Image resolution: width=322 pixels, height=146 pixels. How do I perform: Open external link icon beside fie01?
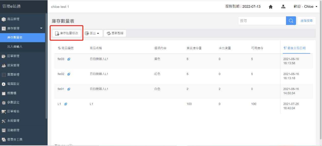[69, 89]
